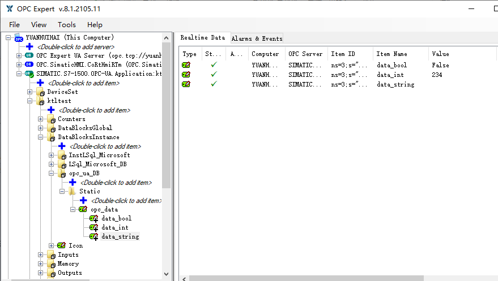Expand the DataBlocksGlobal folder
Viewport: 498px width, 281px height.
click(x=41, y=128)
